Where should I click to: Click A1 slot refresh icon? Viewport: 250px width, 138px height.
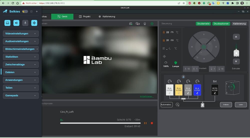170,81
